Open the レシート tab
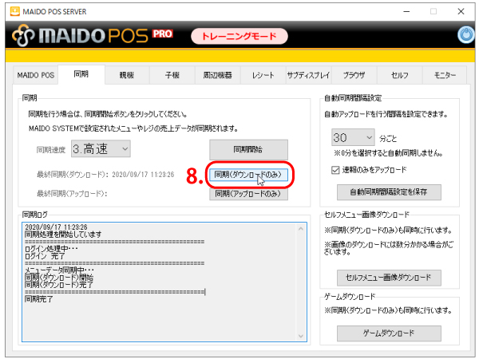This screenshot has width=479, height=359. click(x=263, y=75)
